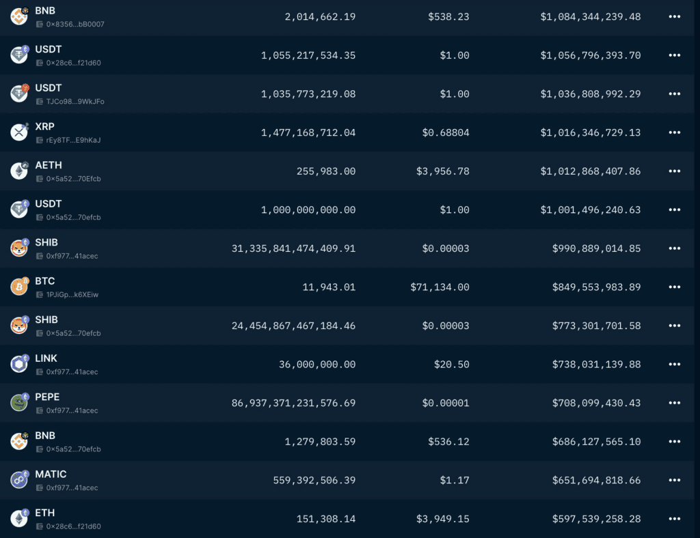Click the AETH token logo
Viewport: 700px width, 538px height.
pos(18,171)
